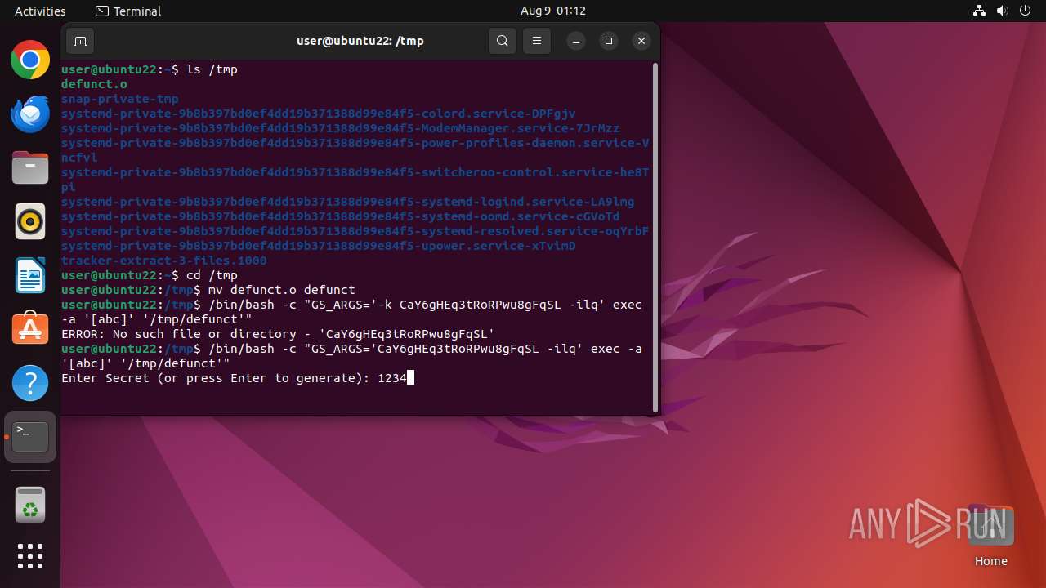Click the 'Enter Secret' prompt input line
The image size is (1046, 588).
click(x=238, y=378)
